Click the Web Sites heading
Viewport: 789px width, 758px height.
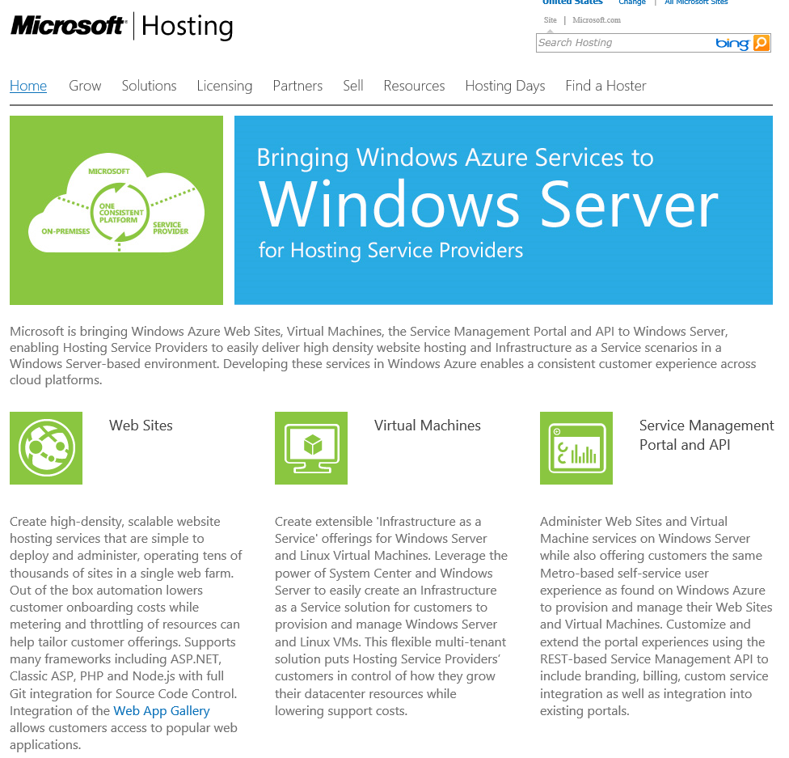[x=141, y=426]
